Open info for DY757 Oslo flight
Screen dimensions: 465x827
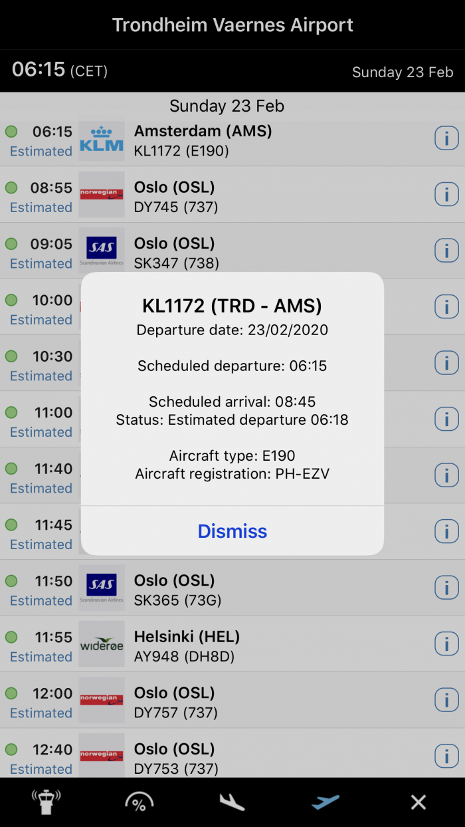tap(446, 701)
